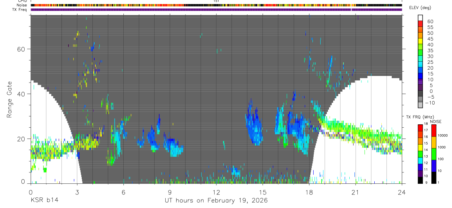Click the '10000' value on the NOISE scale

[443, 135]
